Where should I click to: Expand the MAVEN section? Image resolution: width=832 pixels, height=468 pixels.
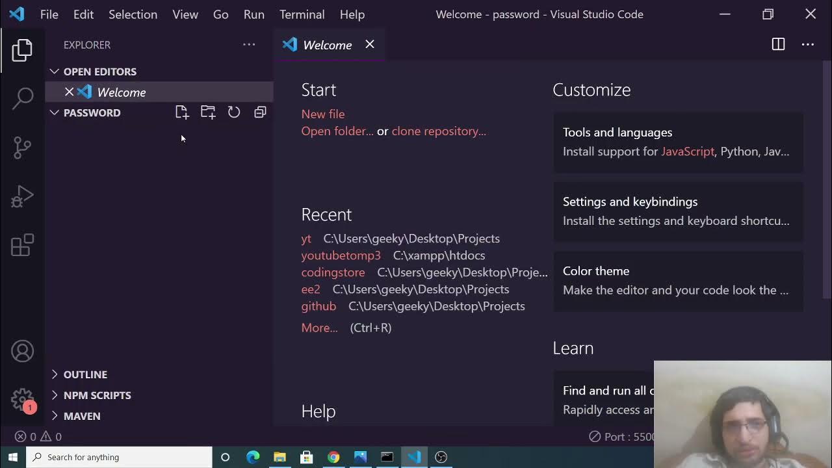[159, 416]
